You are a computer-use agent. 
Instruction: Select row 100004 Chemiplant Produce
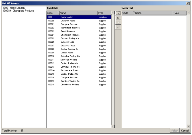(x=79, y=35)
